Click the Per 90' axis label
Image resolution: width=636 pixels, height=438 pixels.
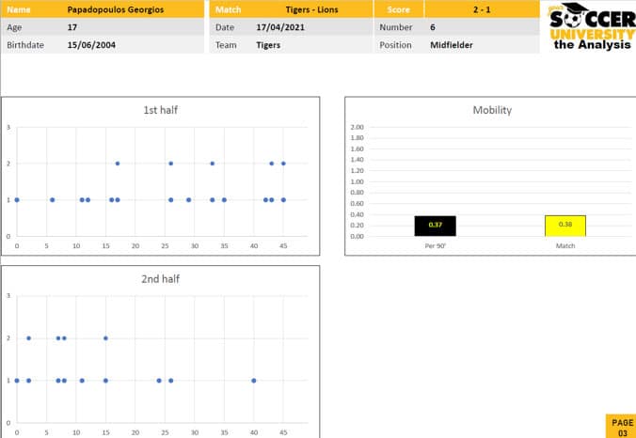point(435,245)
